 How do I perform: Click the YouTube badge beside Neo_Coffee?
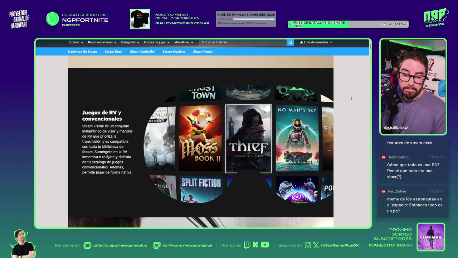(x=383, y=191)
